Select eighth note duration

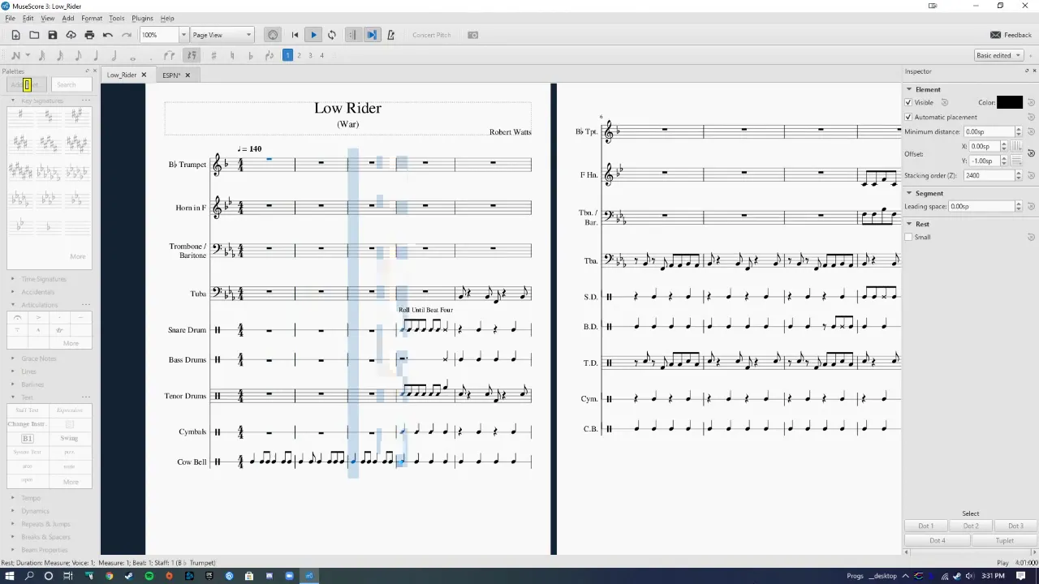click(x=78, y=55)
